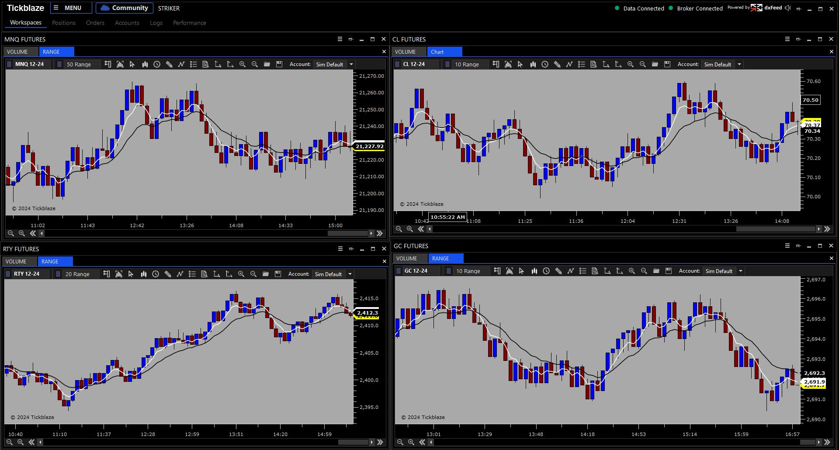Switch to Positions tab
Viewport: 839px width, 450px height.
coord(64,23)
